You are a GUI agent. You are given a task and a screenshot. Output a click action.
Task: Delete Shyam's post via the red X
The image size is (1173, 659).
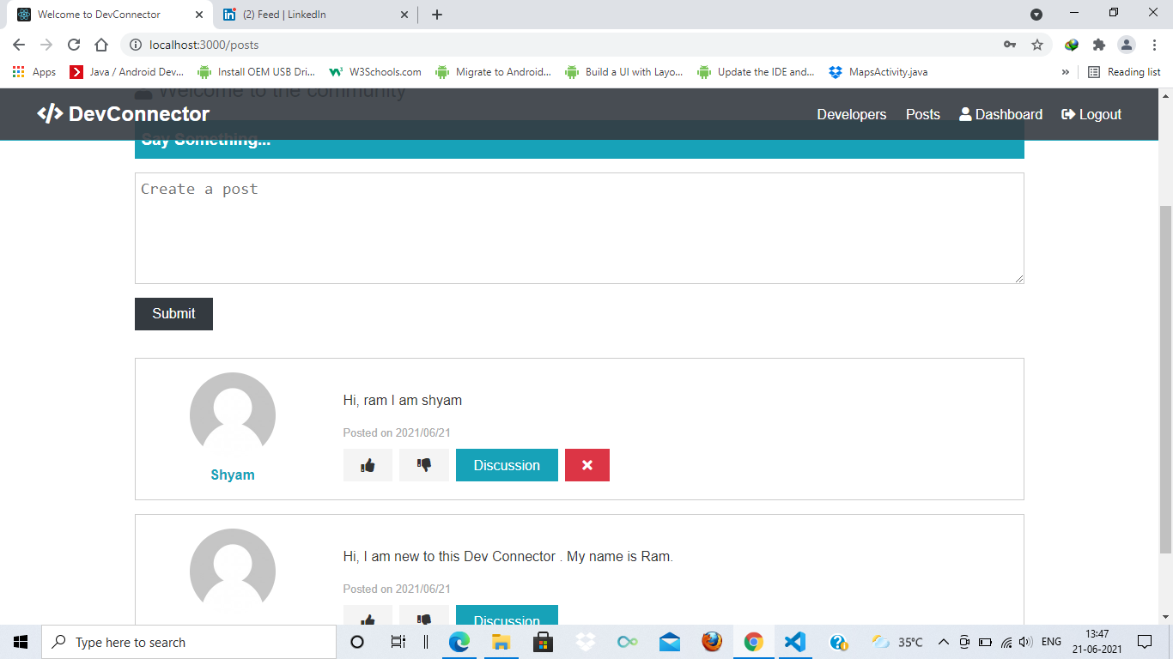coord(586,464)
